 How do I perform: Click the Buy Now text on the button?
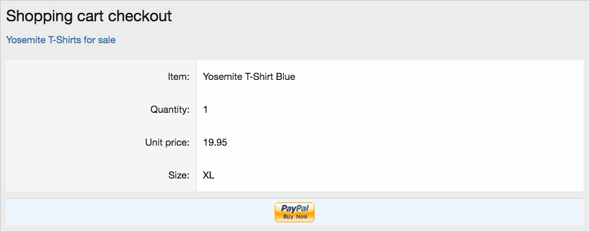tap(295, 217)
